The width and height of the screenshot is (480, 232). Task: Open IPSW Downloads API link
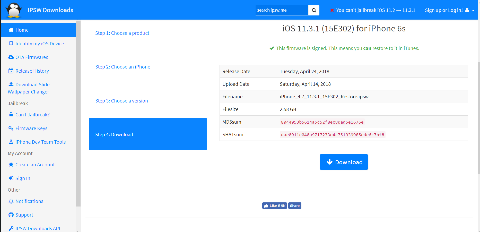[x=38, y=228]
